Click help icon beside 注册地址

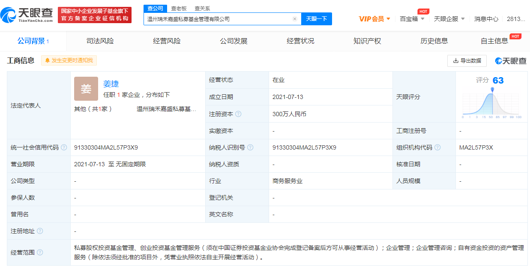(x=40, y=231)
